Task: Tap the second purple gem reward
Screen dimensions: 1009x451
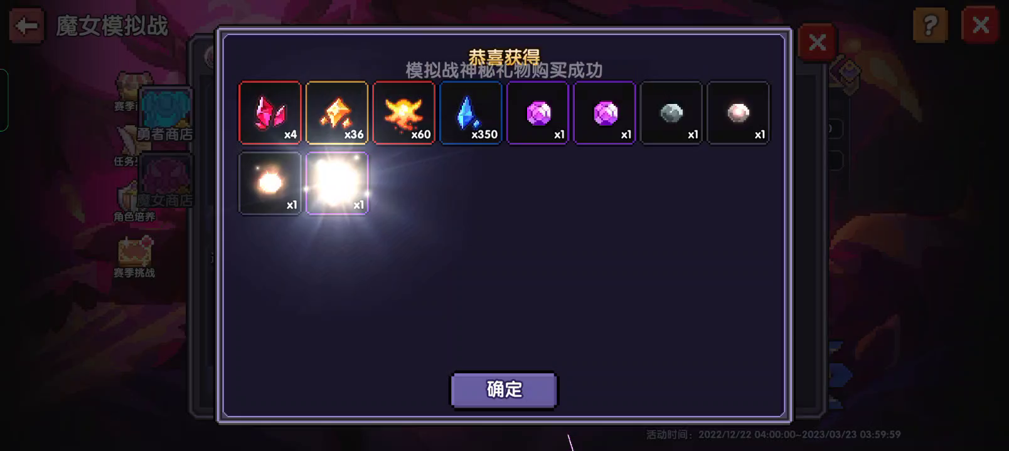Action: click(604, 113)
